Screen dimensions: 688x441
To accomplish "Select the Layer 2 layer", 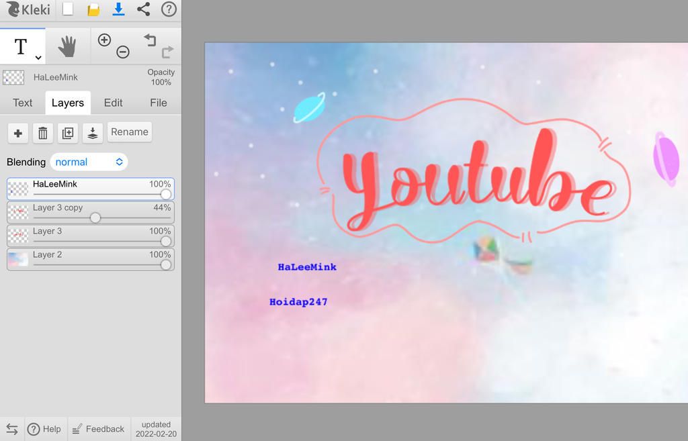I will coord(91,260).
